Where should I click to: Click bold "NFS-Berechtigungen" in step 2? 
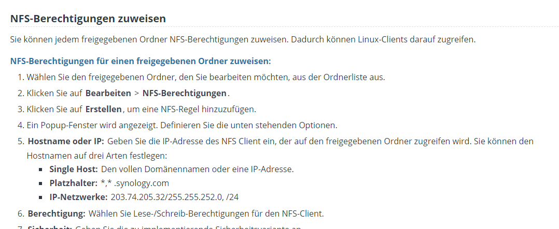click(184, 94)
